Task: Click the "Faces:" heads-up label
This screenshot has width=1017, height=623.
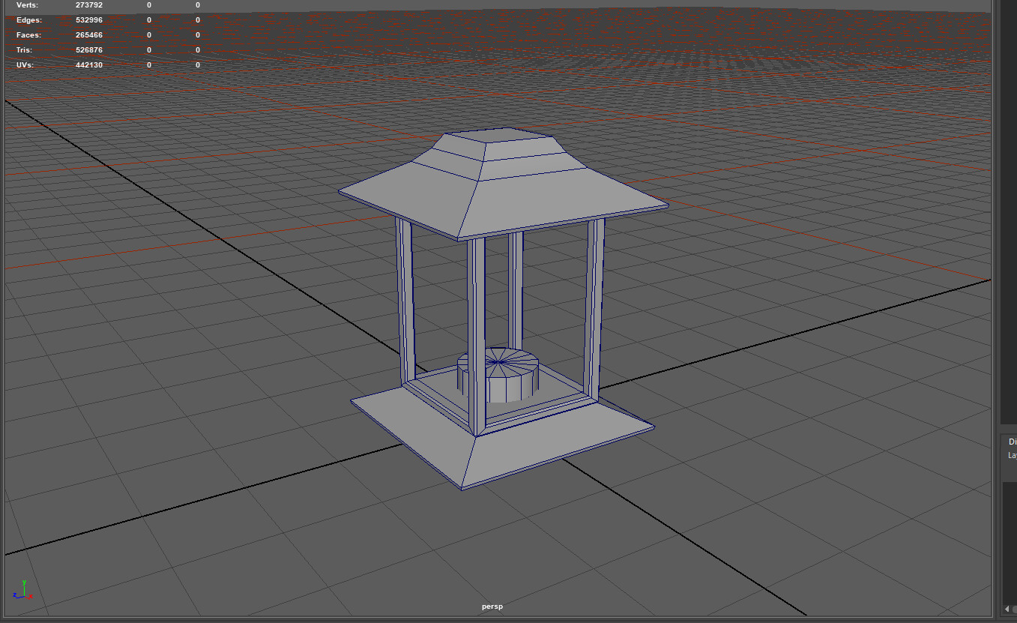Action: 28,35
